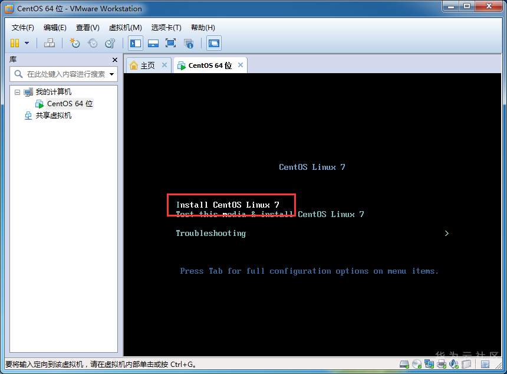The image size is (507, 374).
Task: Minimize the VMware Workstation window
Action: click(451, 6)
